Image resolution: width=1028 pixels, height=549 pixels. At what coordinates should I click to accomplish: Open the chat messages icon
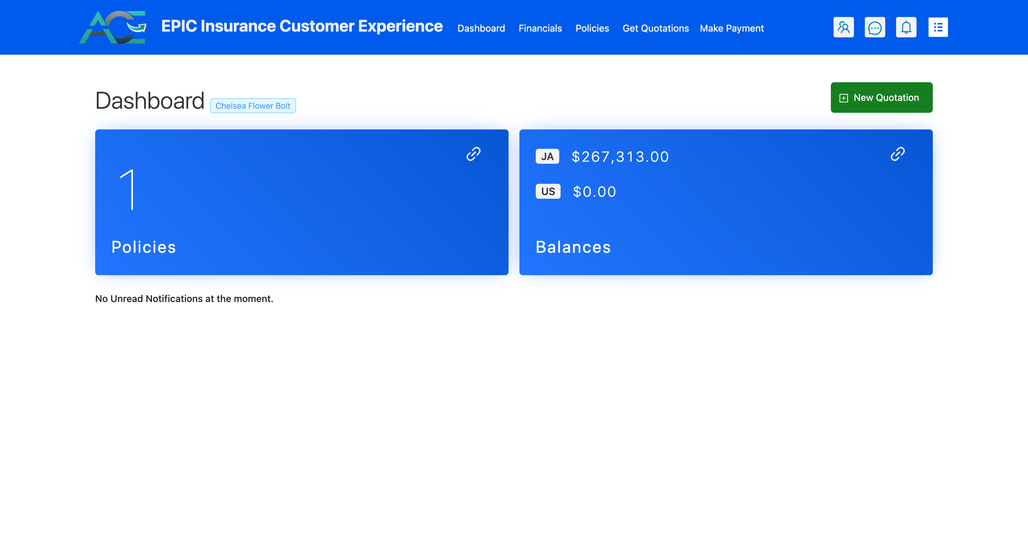[874, 27]
